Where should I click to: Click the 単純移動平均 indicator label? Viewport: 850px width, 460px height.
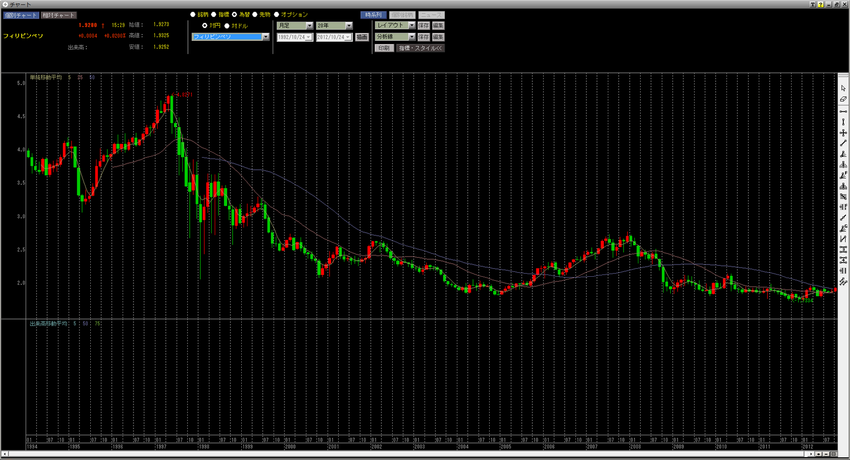pos(46,77)
